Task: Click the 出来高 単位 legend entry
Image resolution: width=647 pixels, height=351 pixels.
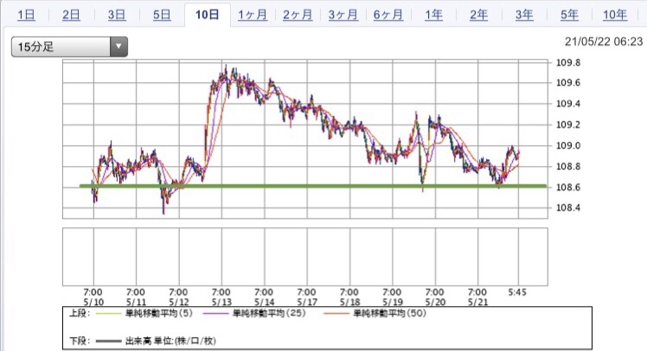Action: pos(170,341)
